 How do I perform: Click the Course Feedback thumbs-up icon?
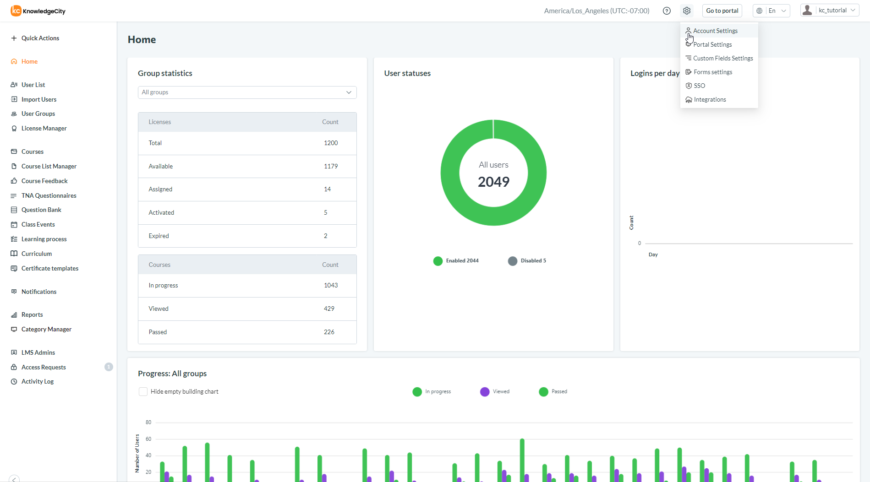coord(14,181)
